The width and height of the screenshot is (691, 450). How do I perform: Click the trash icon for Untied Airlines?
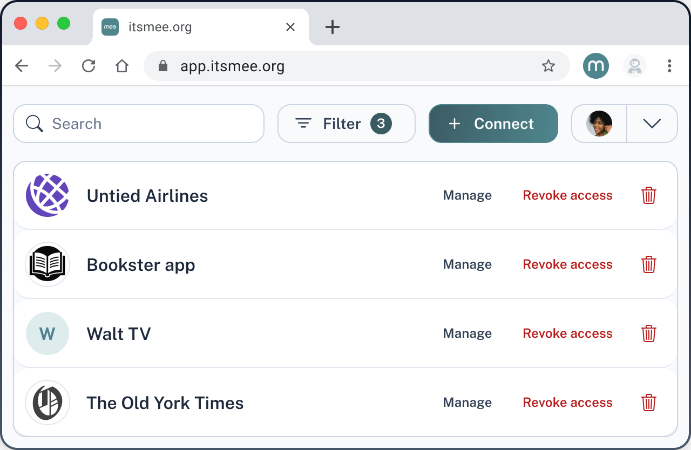coord(648,195)
